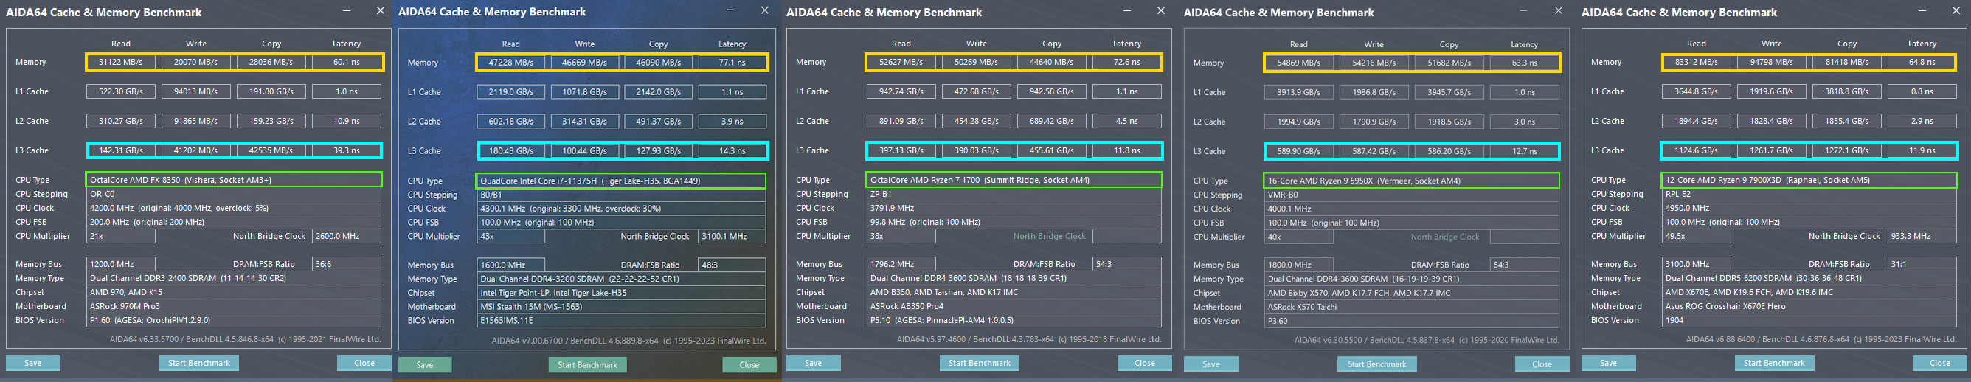Minimize the FX-8350 benchmark window
This screenshot has height=382, width=1971.
347,11
